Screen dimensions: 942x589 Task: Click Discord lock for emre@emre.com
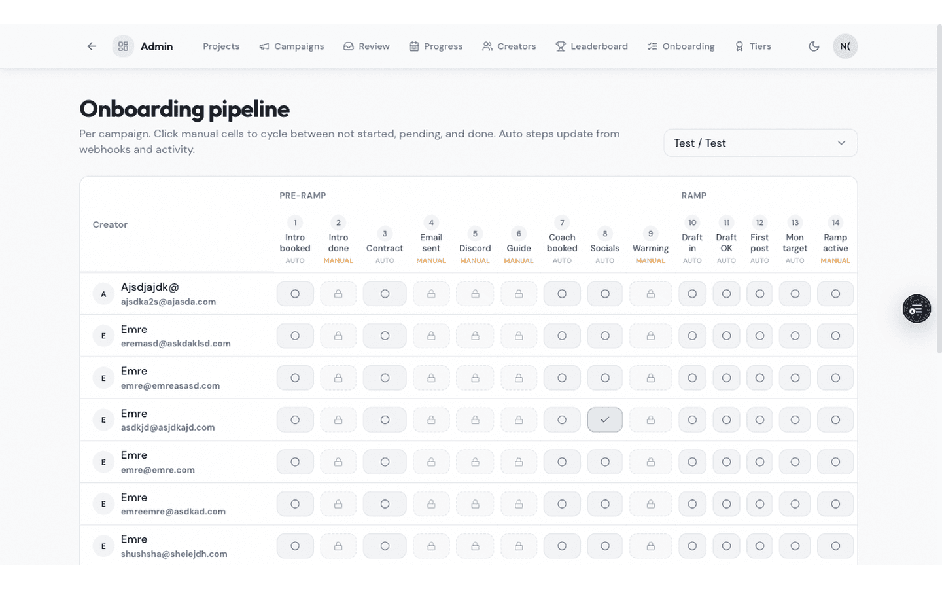coord(475,462)
